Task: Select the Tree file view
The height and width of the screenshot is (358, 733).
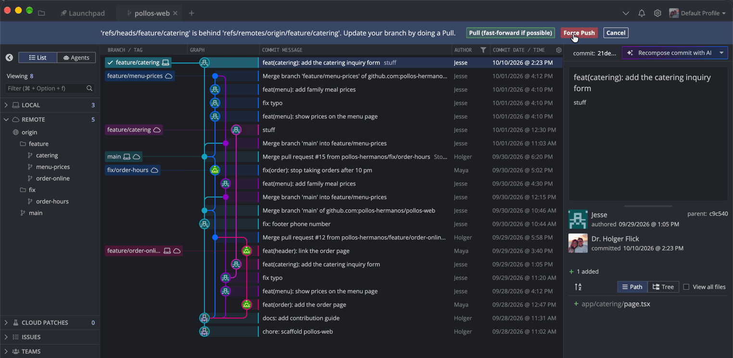Action: click(x=663, y=287)
